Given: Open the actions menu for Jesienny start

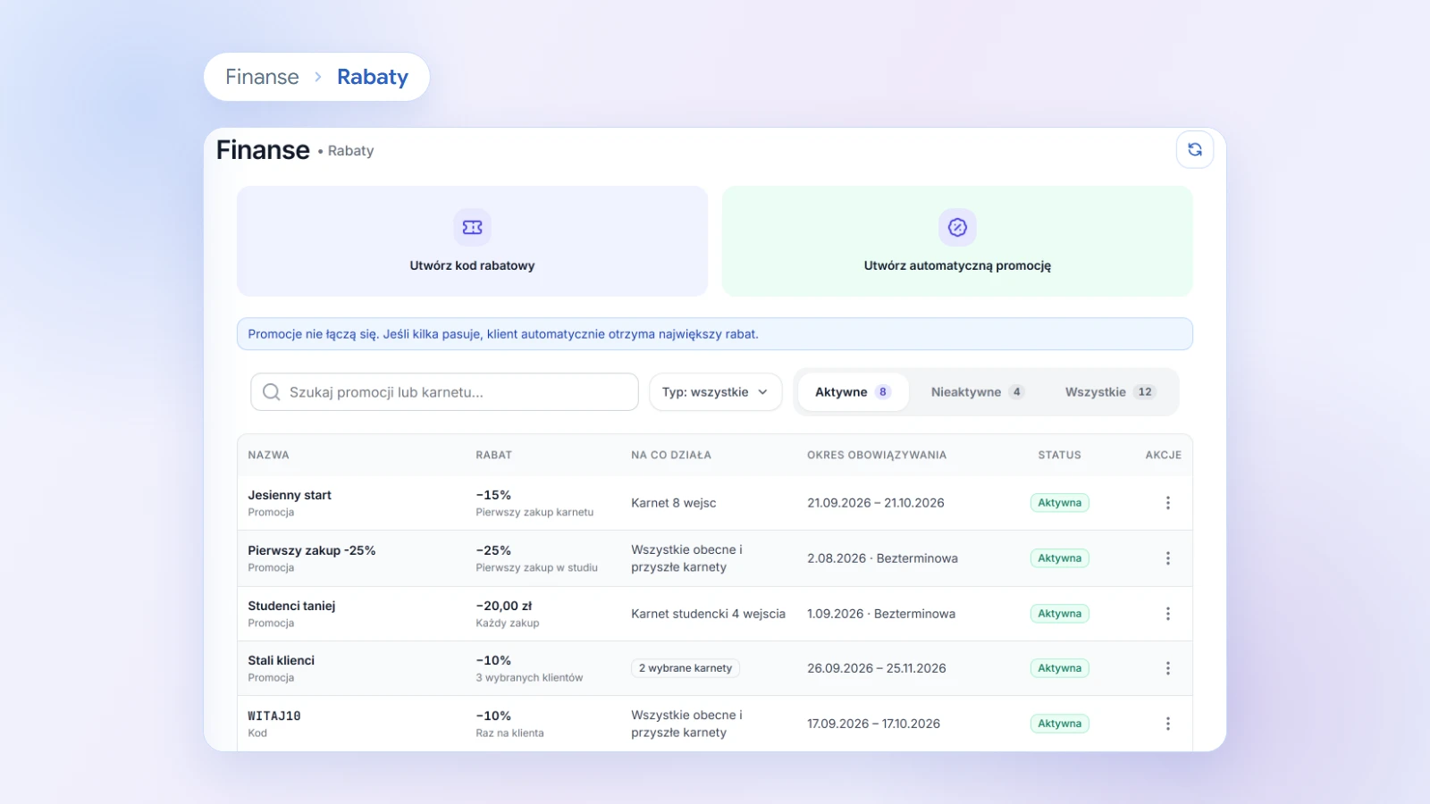Looking at the screenshot, I should pyautogui.click(x=1167, y=503).
